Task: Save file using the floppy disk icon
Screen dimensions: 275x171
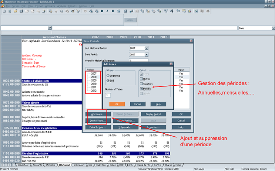Action: point(21,11)
